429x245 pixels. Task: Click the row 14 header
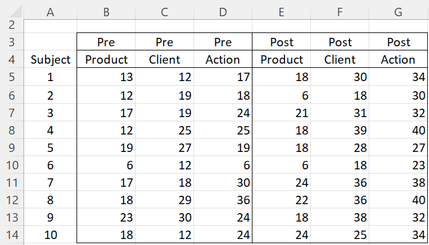[11, 234]
